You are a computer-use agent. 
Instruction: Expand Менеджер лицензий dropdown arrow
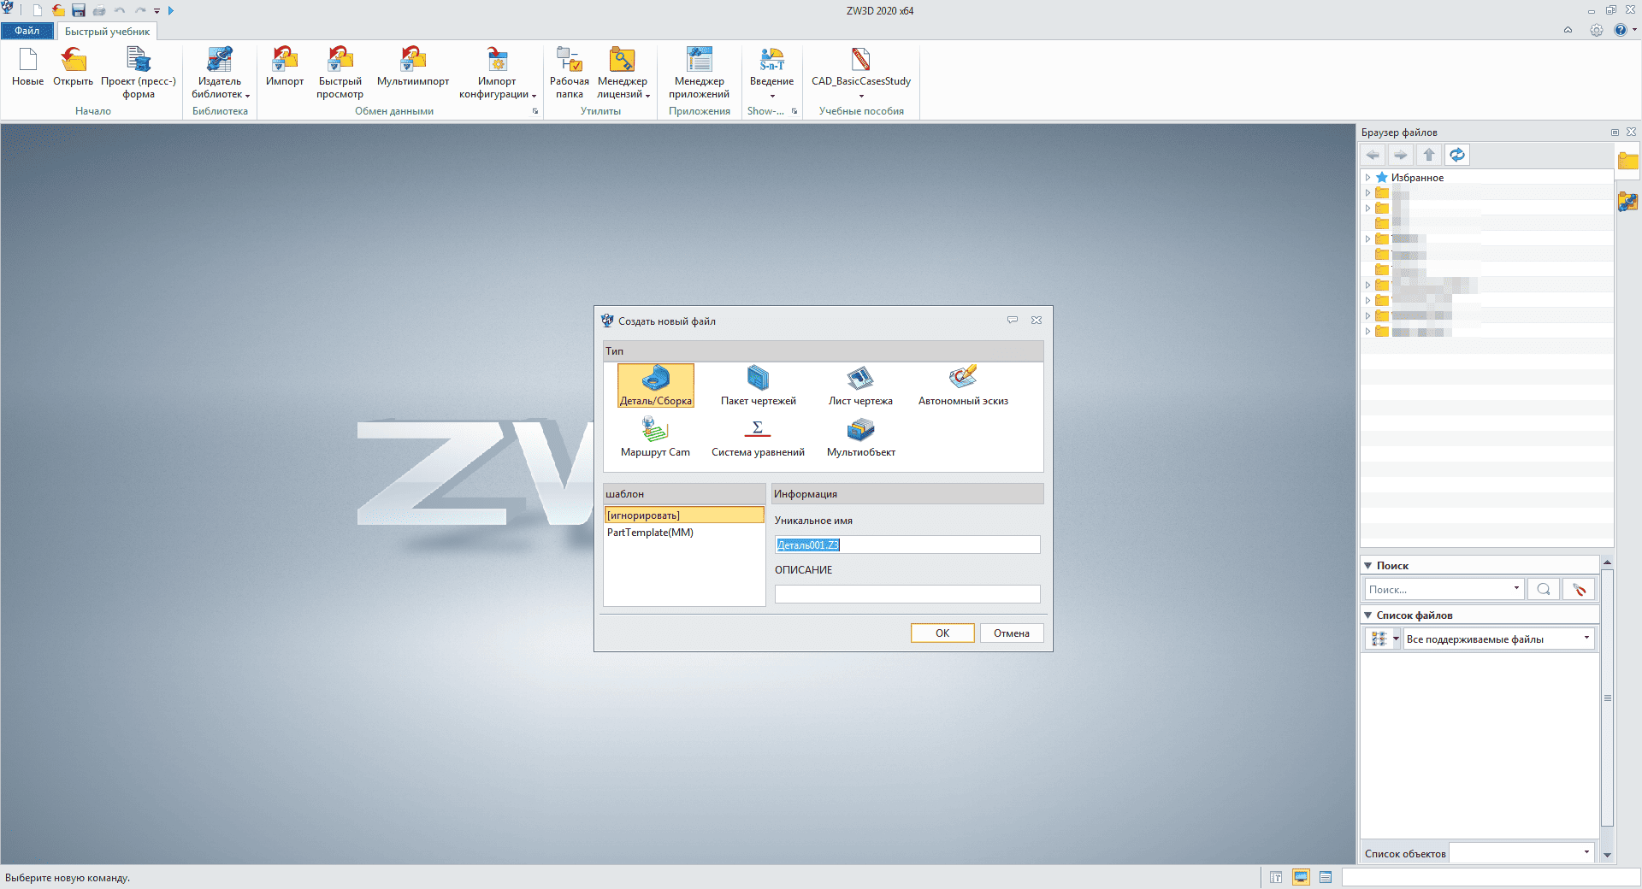(647, 95)
